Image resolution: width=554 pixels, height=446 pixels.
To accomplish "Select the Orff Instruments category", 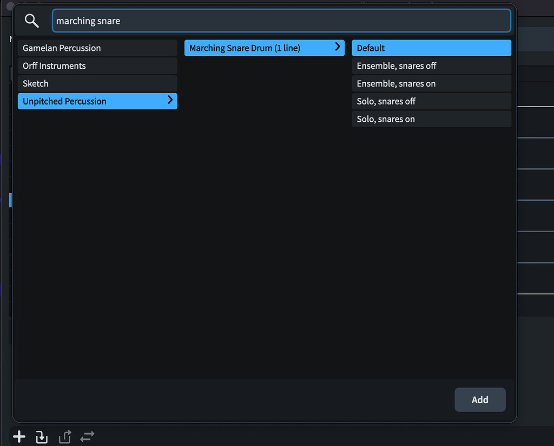I will coord(97,65).
